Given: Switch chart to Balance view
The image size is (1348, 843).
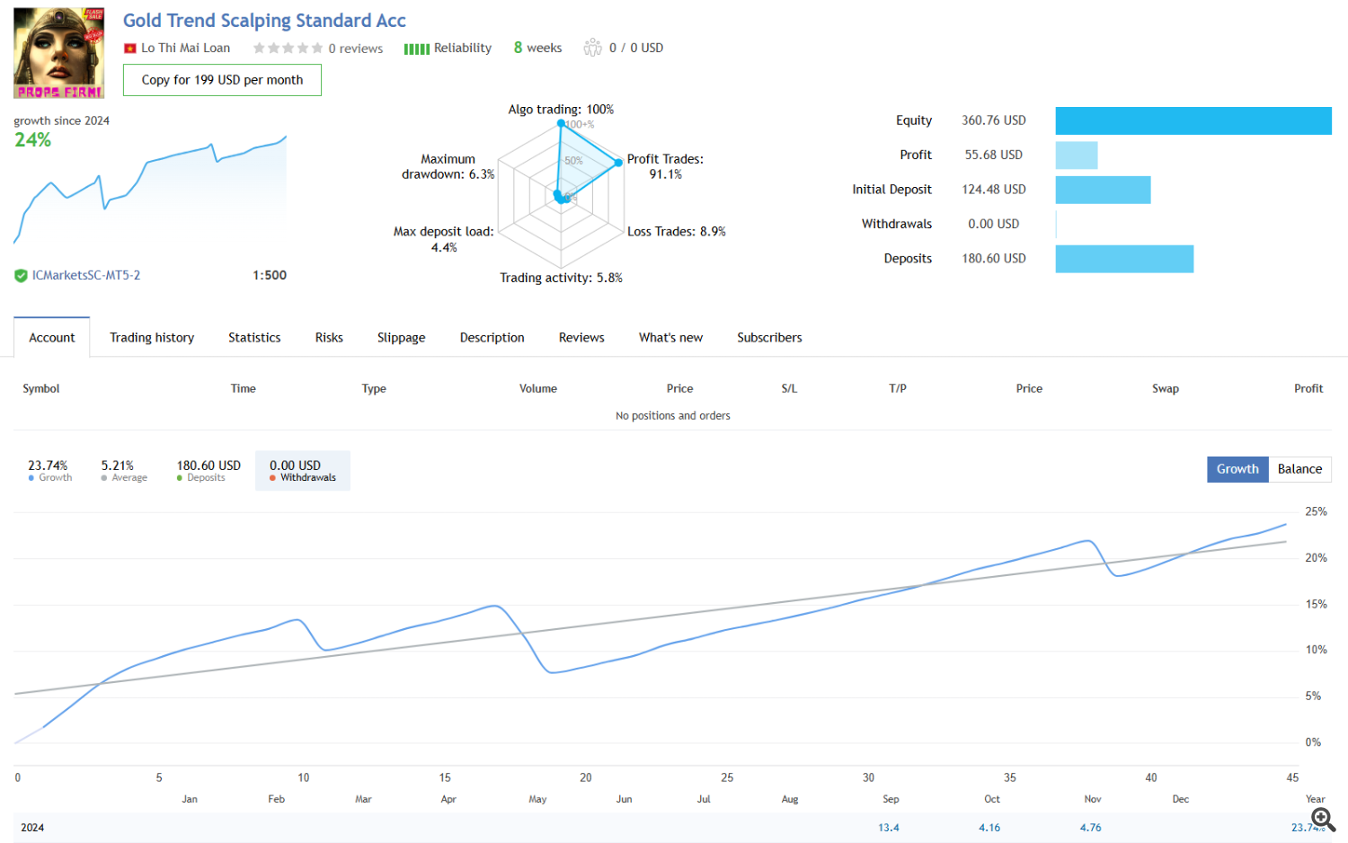Looking at the screenshot, I should coord(1299,469).
